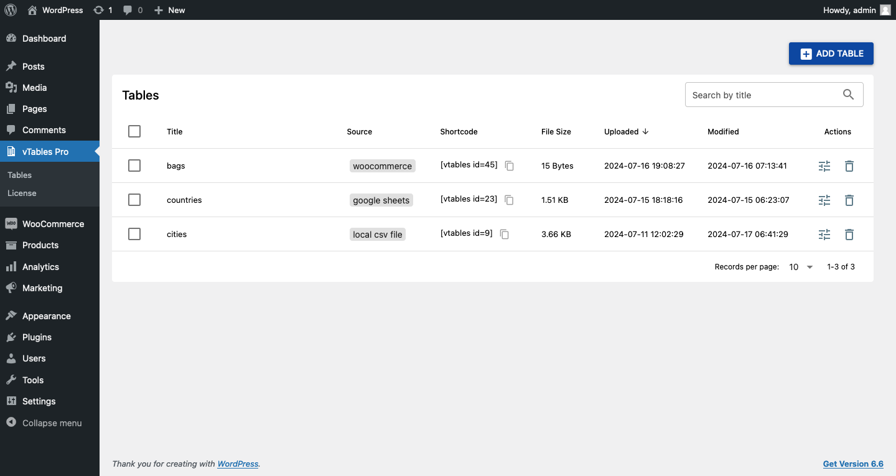Copy the vtables id=9 shortcode
This screenshot has height=476, width=896.
(x=505, y=235)
